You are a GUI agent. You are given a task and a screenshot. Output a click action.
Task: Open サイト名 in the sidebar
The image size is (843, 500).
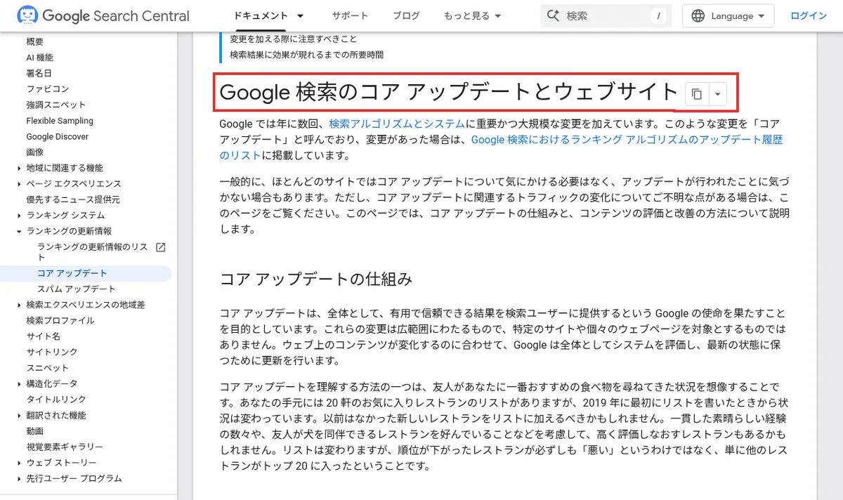pos(44,336)
